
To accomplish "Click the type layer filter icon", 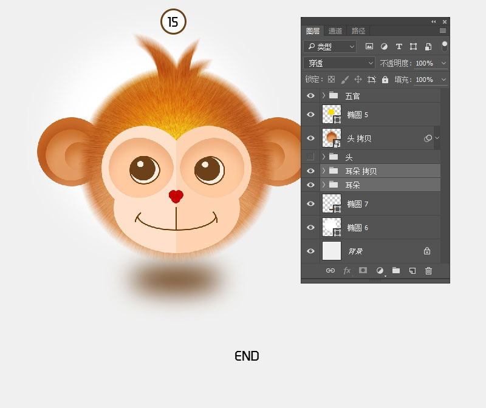I will 399,47.
